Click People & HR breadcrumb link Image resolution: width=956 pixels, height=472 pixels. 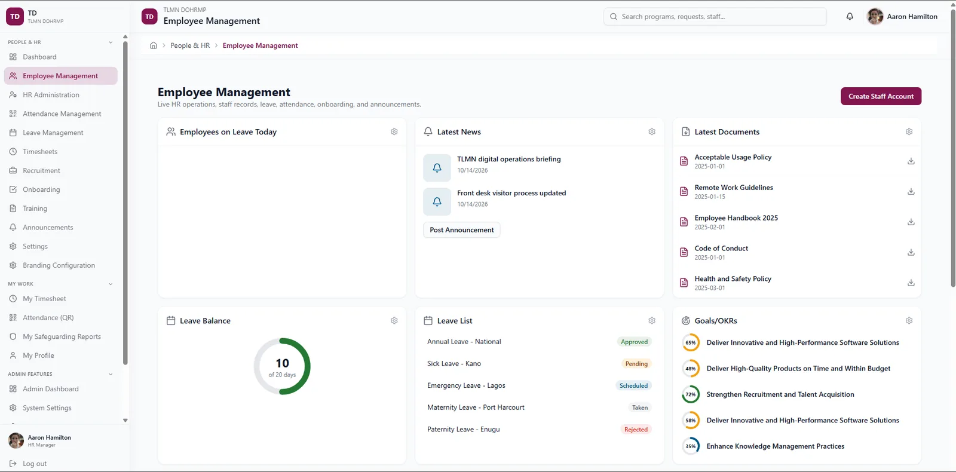[190, 45]
